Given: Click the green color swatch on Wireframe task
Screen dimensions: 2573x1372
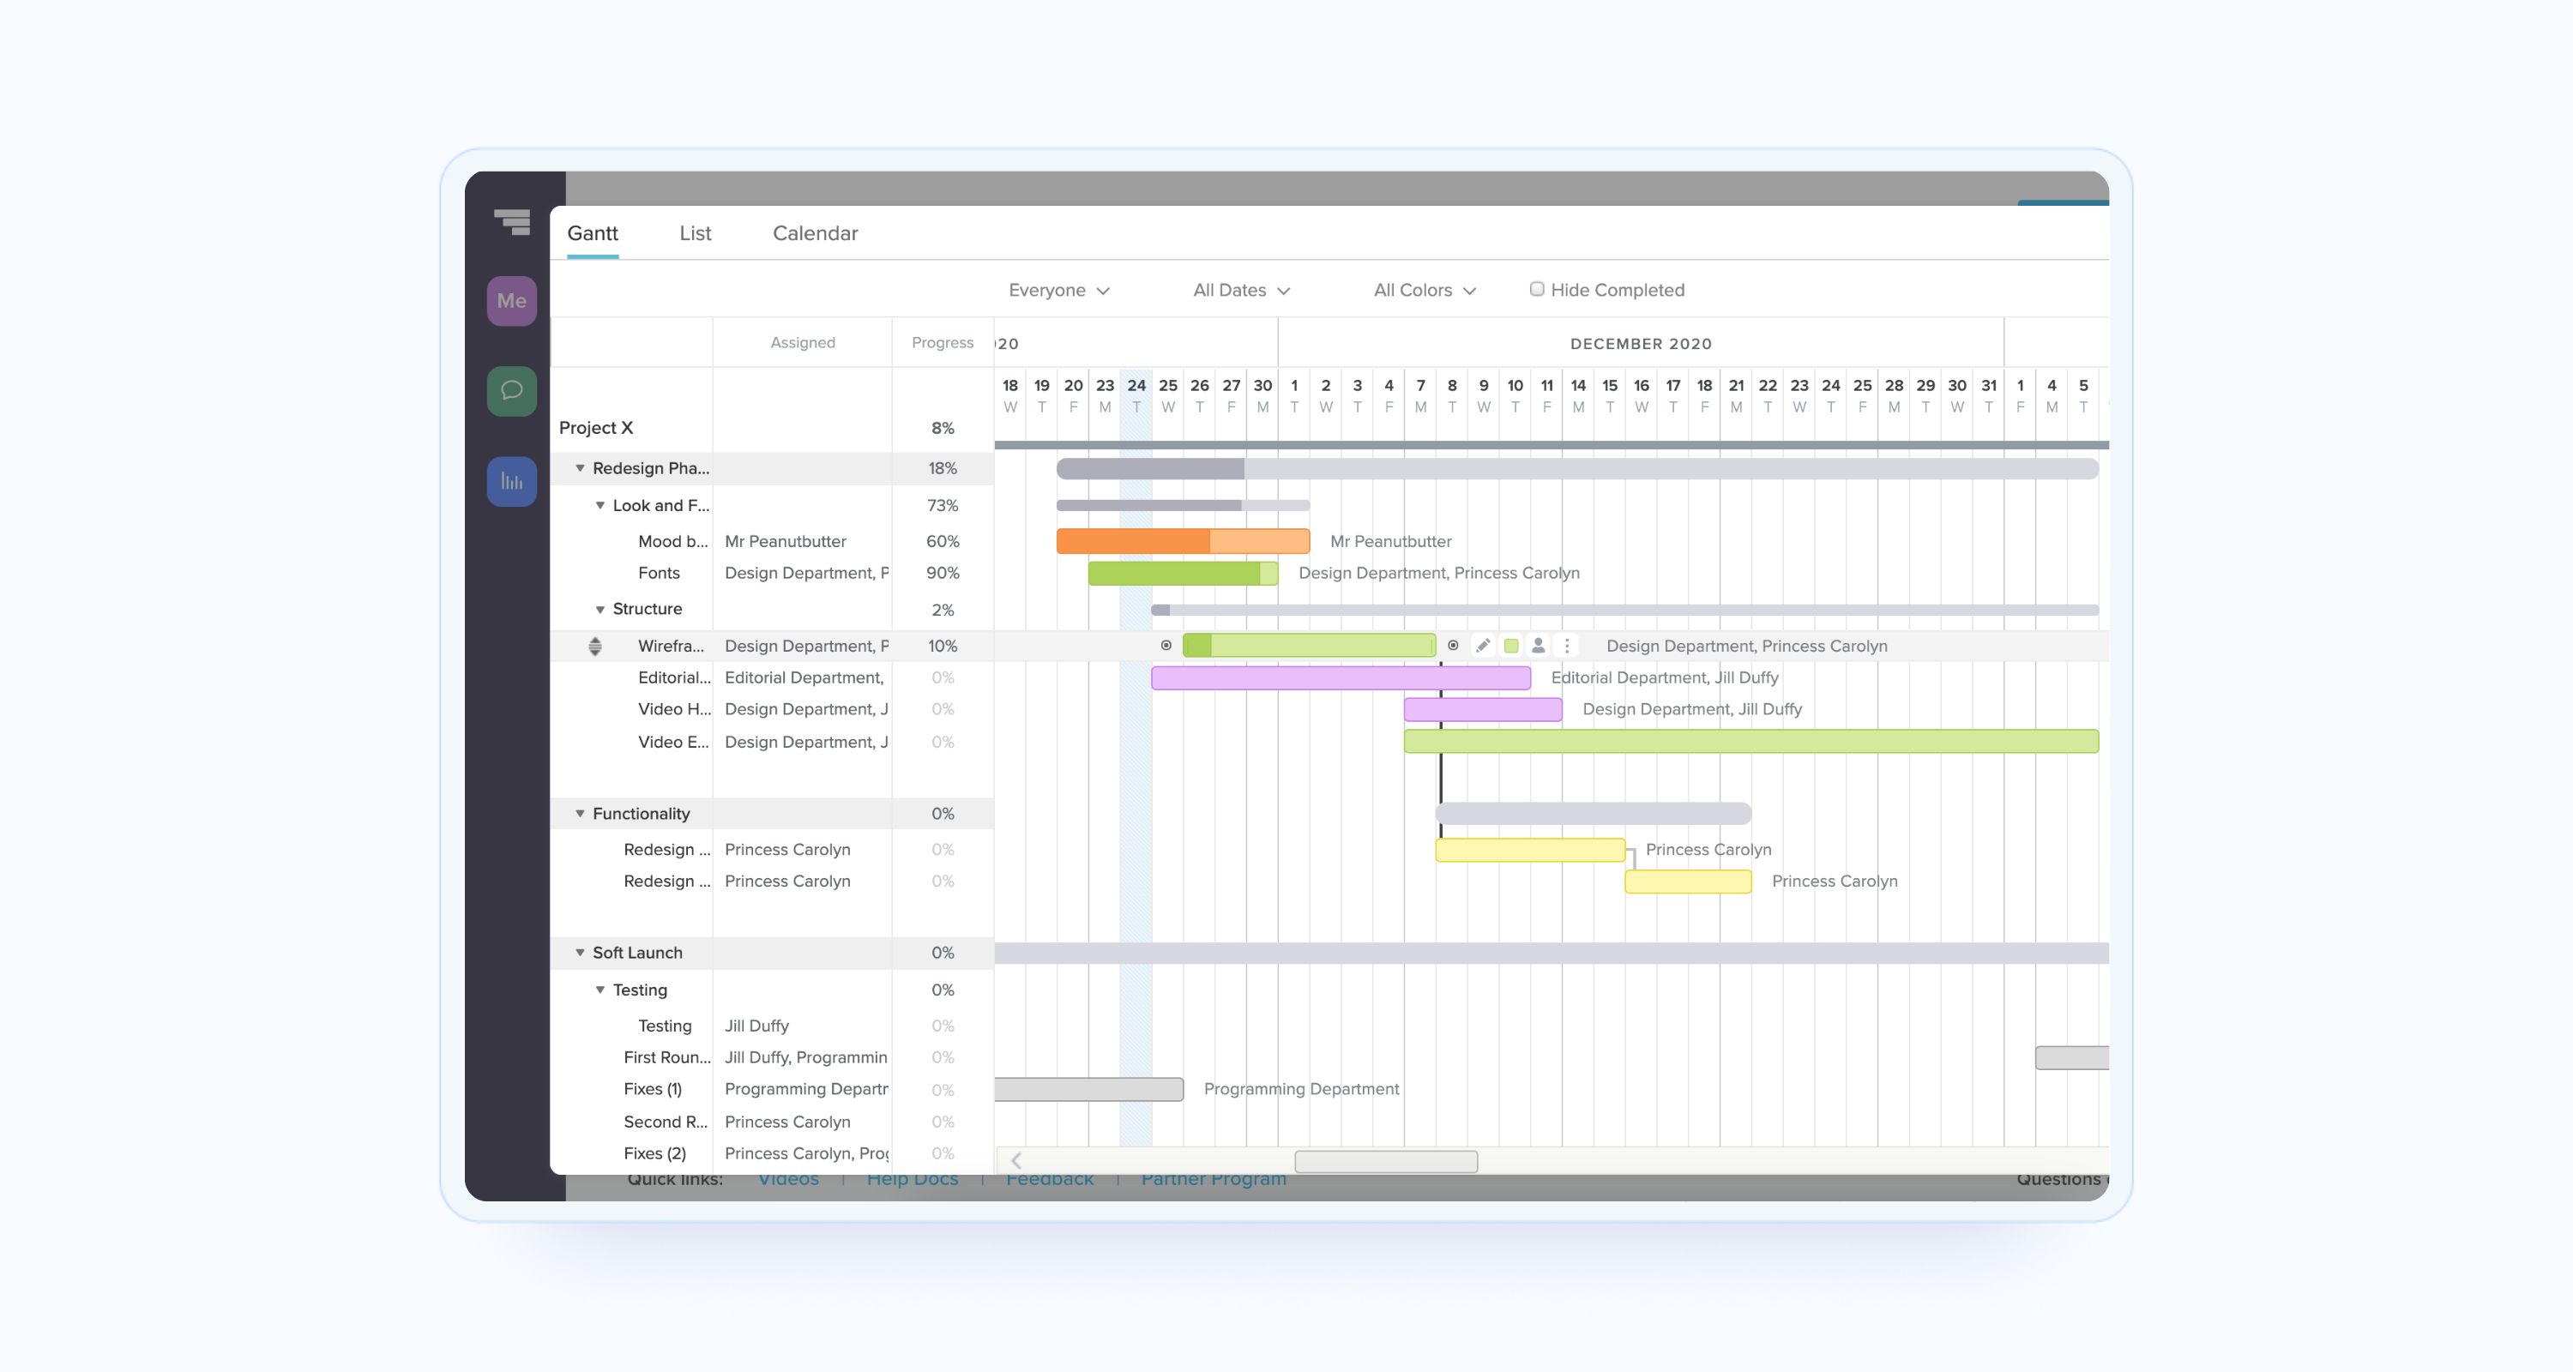Looking at the screenshot, I should 1510,645.
